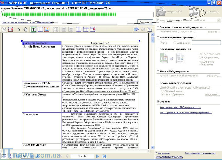
Task: Open Как улучшить результаты конвертирования help link
Action: tap(186, 112)
